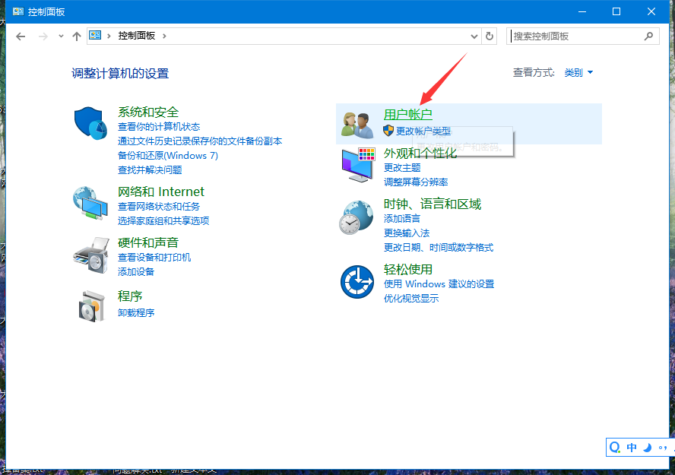Click the 查看方式 label
The height and width of the screenshot is (475, 675).
point(534,73)
